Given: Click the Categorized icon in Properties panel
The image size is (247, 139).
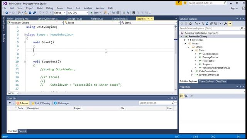Looking at the screenshot, I should 181,96.
